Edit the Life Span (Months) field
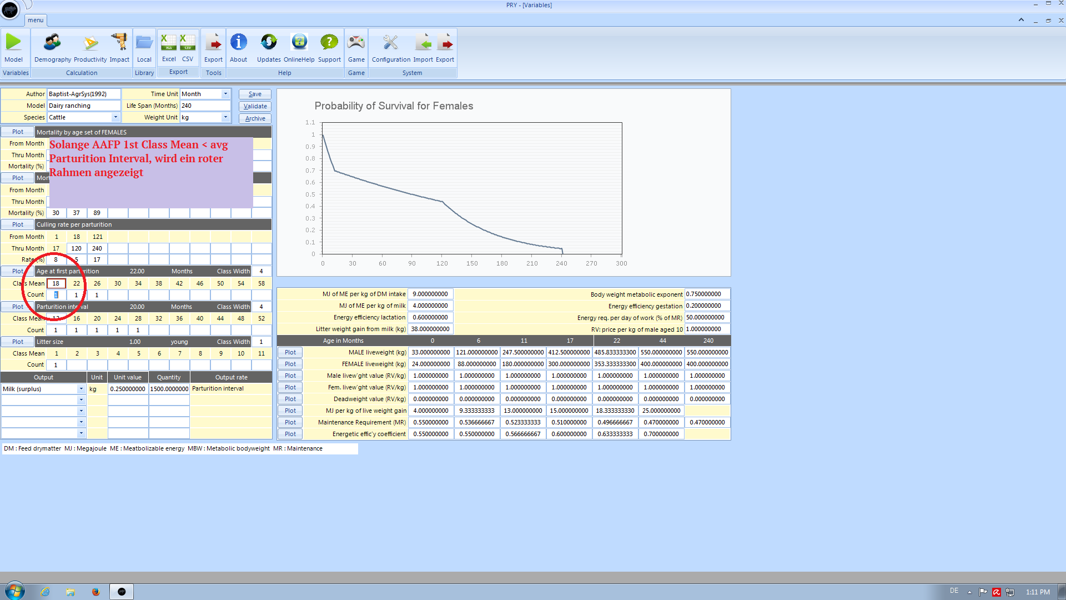This screenshot has width=1066, height=600. (205, 106)
